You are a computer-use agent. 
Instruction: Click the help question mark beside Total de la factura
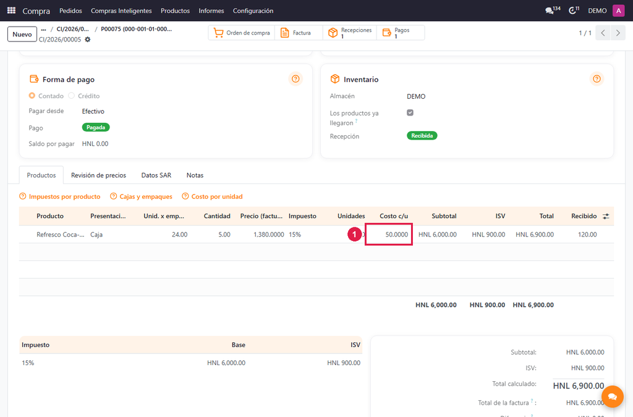point(532,400)
